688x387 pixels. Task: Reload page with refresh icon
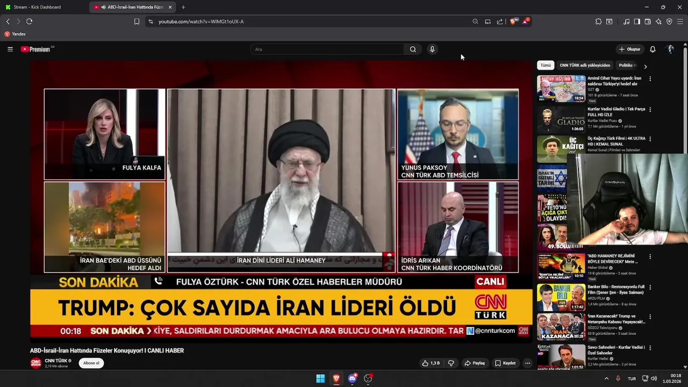tap(29, 21)
